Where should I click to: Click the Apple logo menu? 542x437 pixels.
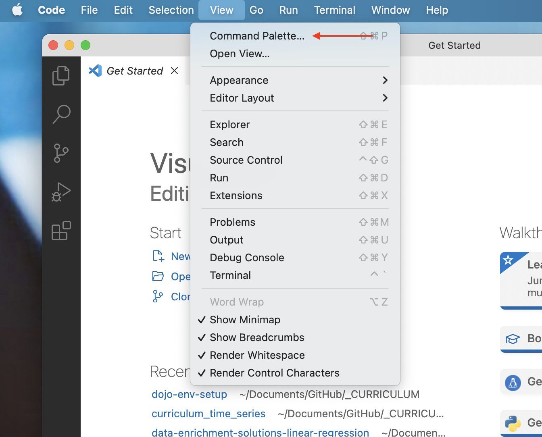[17, 10]
